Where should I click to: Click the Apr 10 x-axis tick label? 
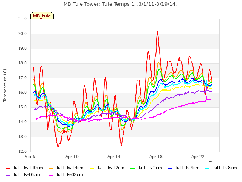click(x=72, y=157)
